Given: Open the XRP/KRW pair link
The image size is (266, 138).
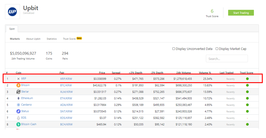Looking at the screenshot, I should (x=66, y=79).
